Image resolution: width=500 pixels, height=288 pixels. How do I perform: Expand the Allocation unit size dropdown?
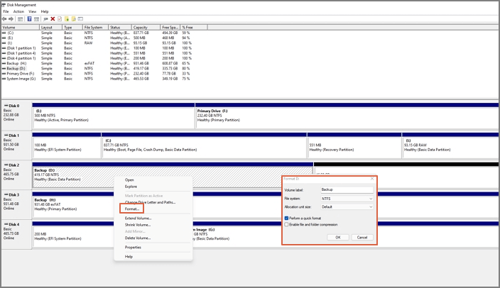tap(346, 206)
